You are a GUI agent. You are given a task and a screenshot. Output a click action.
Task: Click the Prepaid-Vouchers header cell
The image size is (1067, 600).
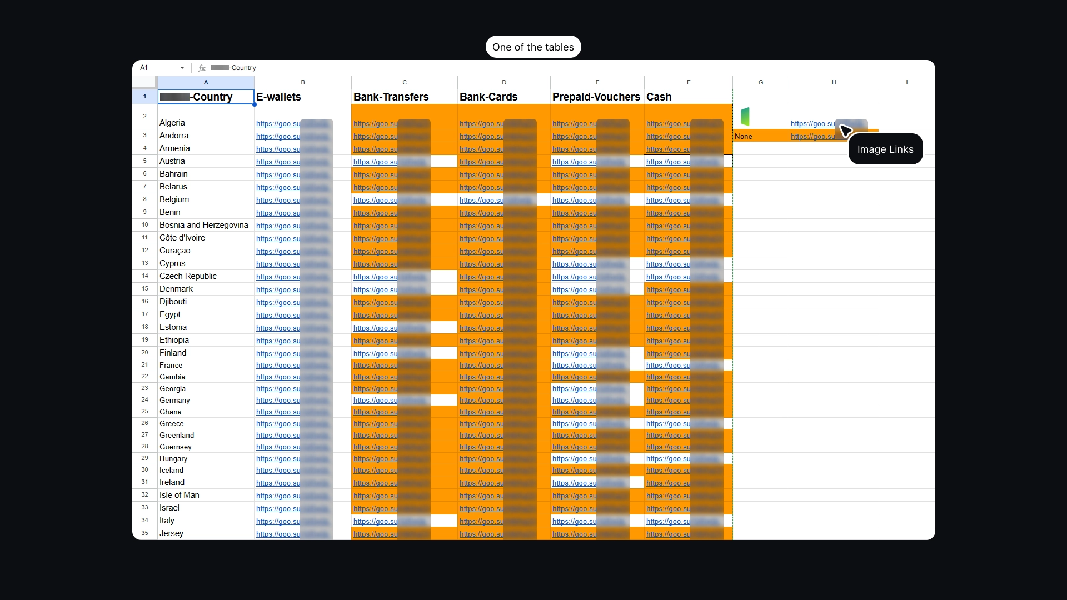pos(596,97)
